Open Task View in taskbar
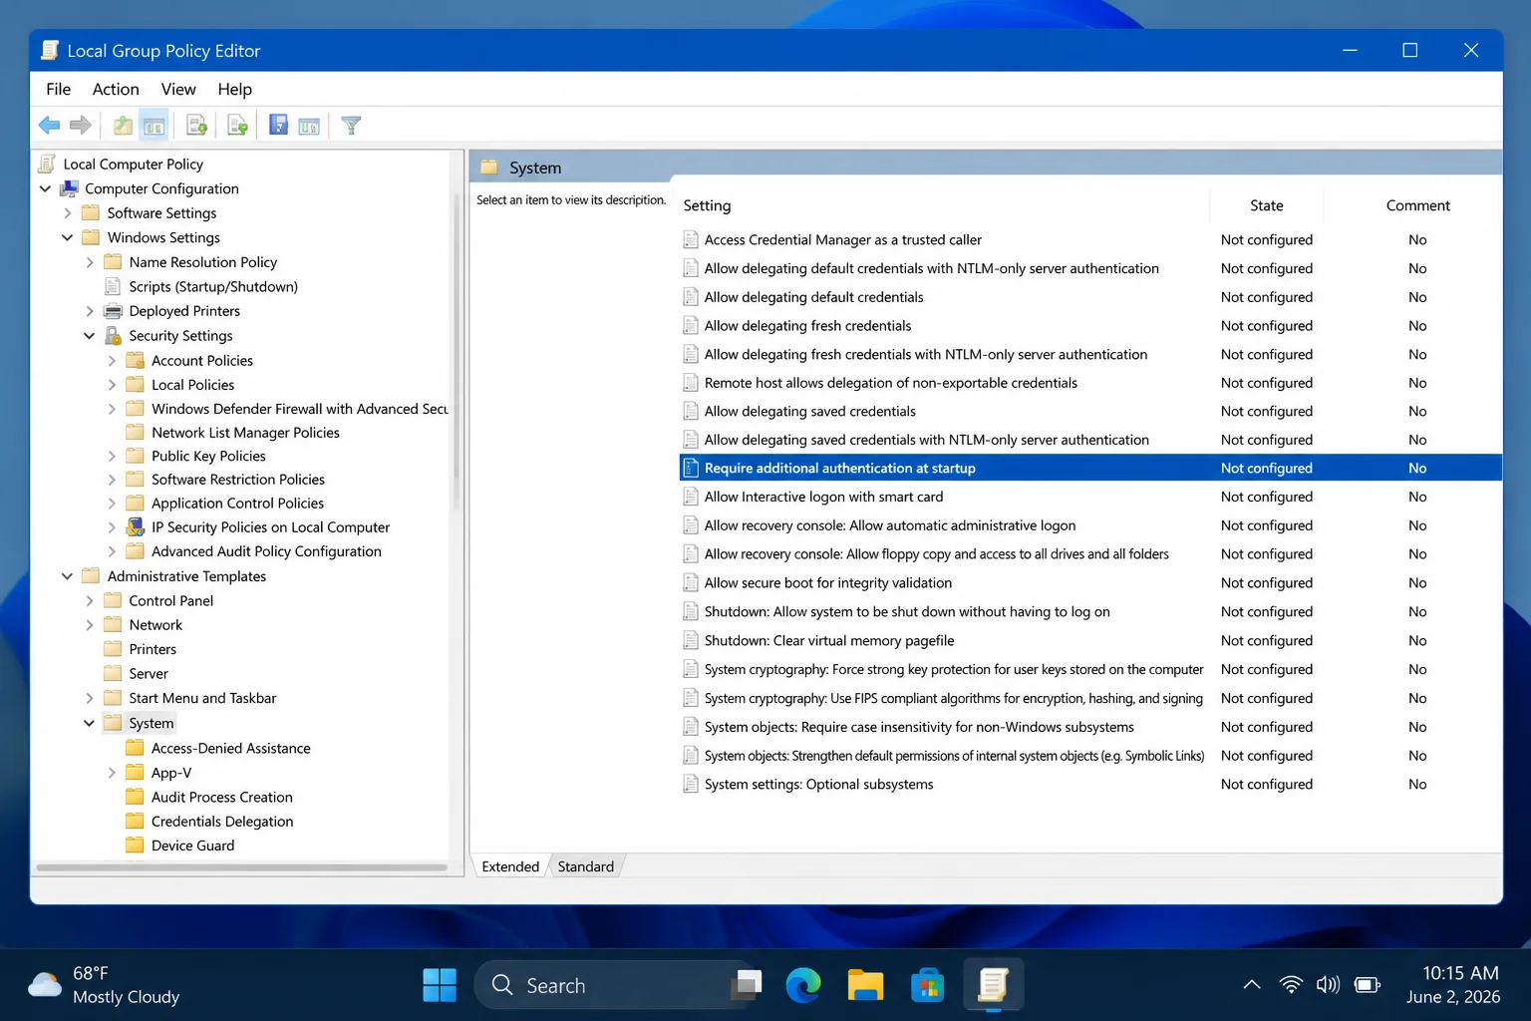Viewport: 1531px width, 1021px height. [746, 985]
